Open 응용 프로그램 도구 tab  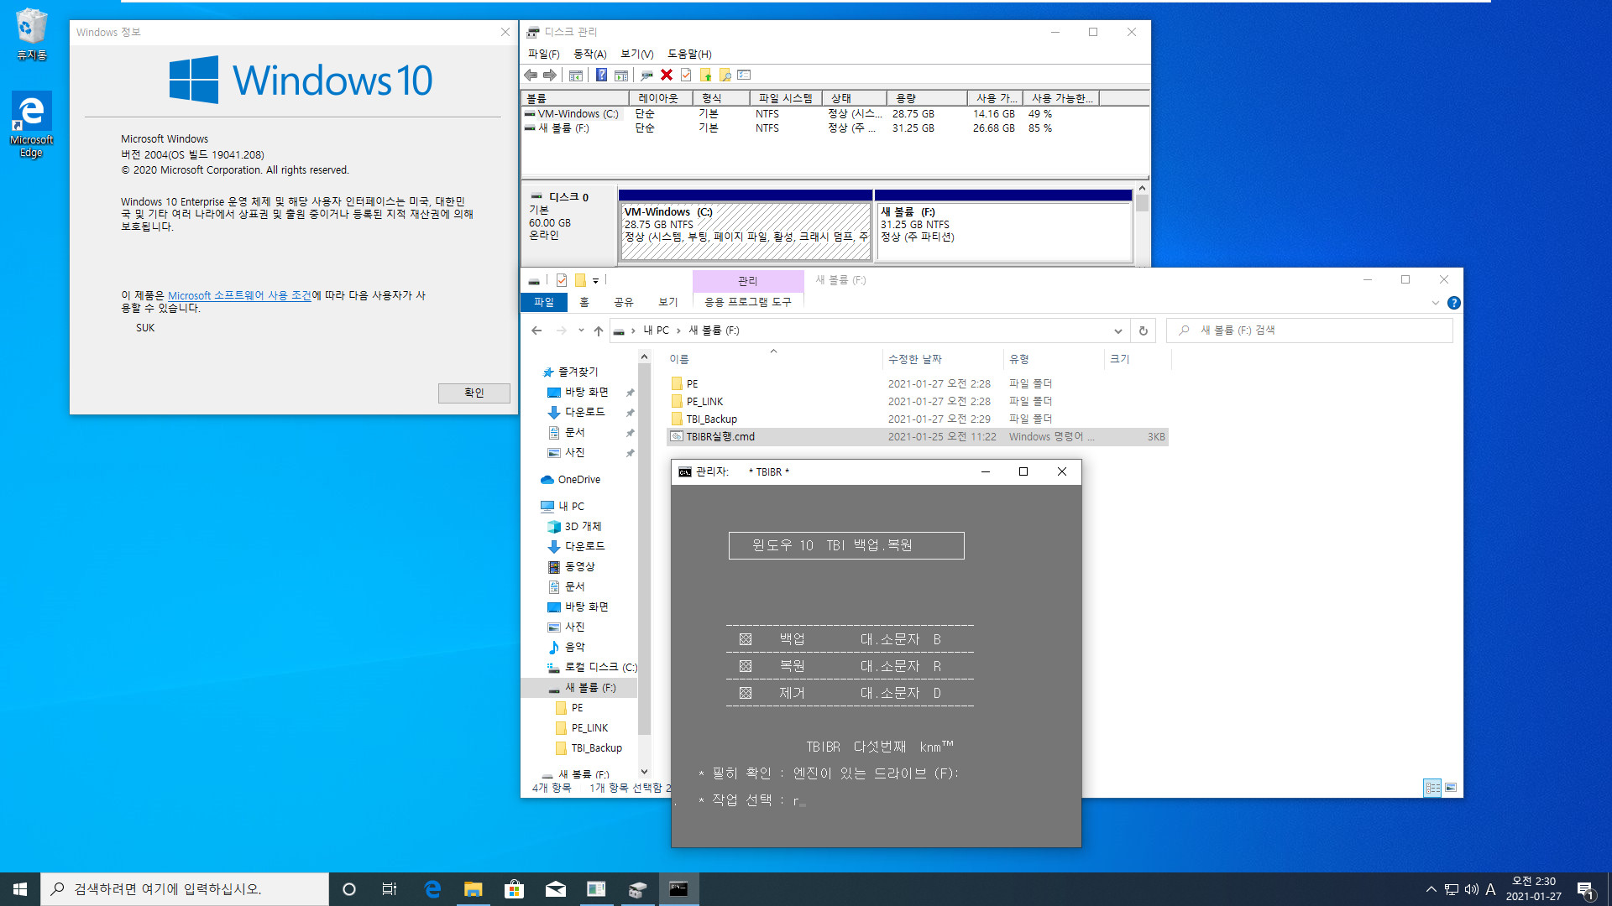point(747,302)
